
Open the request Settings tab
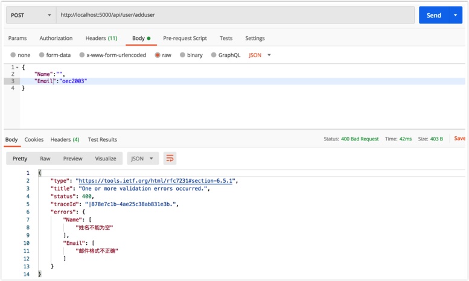pos(255,38)
